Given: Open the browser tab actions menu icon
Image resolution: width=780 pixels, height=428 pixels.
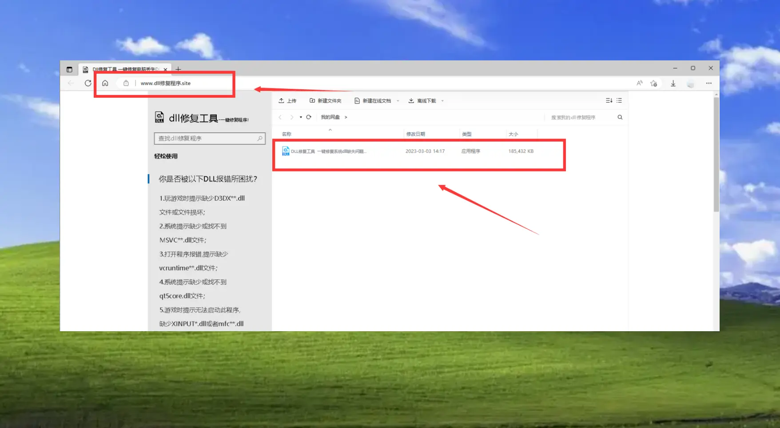Looking at the screenshot, I should coord(69,69).
